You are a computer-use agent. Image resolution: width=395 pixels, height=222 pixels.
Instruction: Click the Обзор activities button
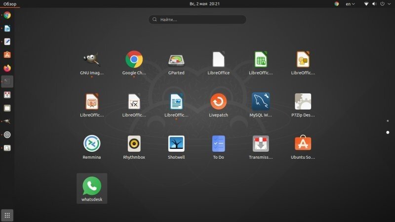click(10, 4)
